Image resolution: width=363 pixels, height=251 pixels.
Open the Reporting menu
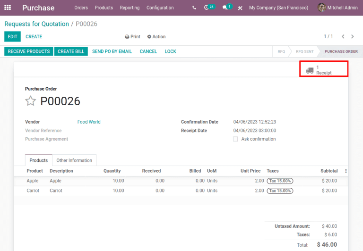pyautogui.click(x=130, y=8)
